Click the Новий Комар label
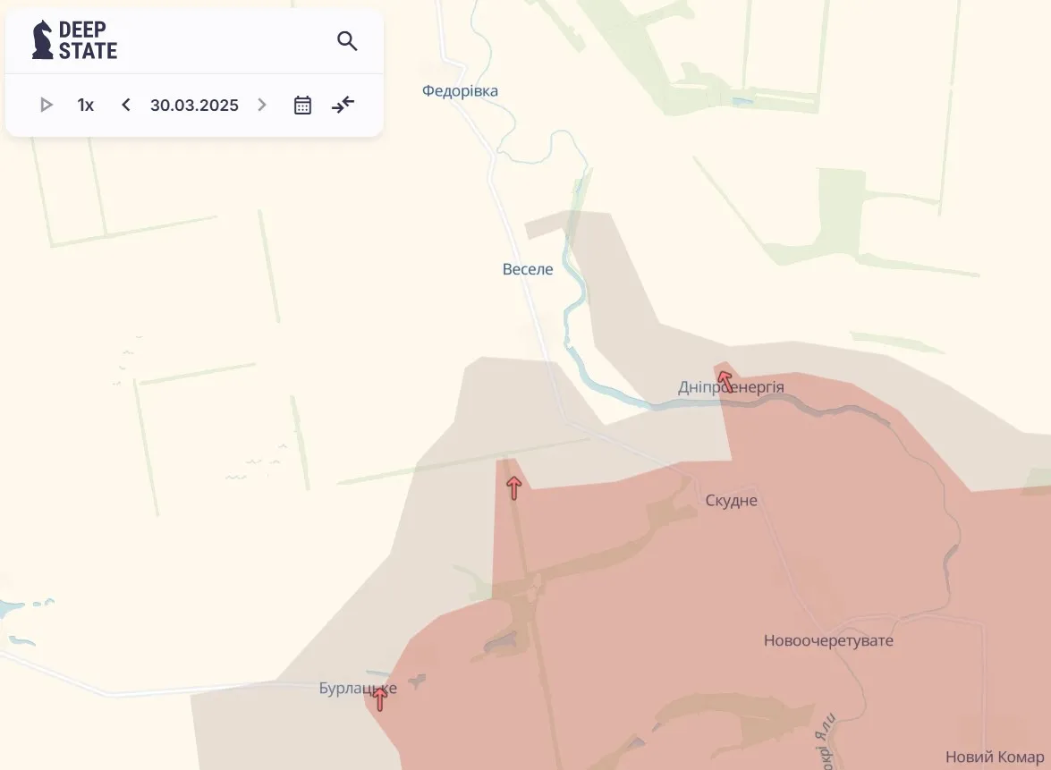The image size is (1051, 770). [x=995, y=757]
